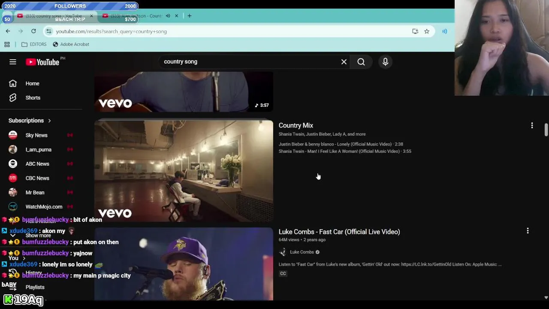This screenshot has height=309, width=549.
Task: Click the scrollbar down arrow
Action: point(546,297)
